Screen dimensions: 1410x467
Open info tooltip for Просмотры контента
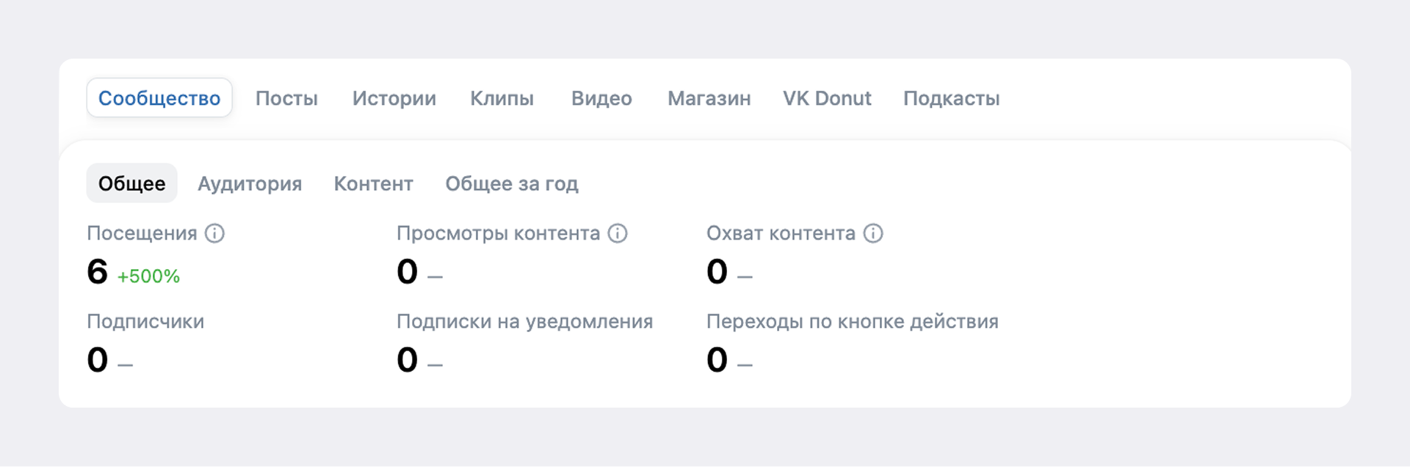(x=618, y=233)
